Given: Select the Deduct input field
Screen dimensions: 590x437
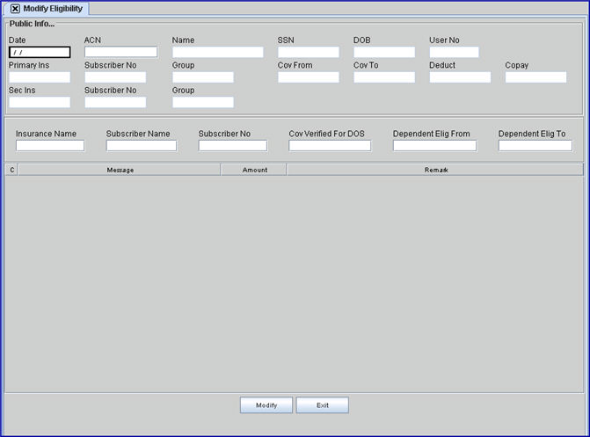Looking at the screenshot, I should point(460,77).
